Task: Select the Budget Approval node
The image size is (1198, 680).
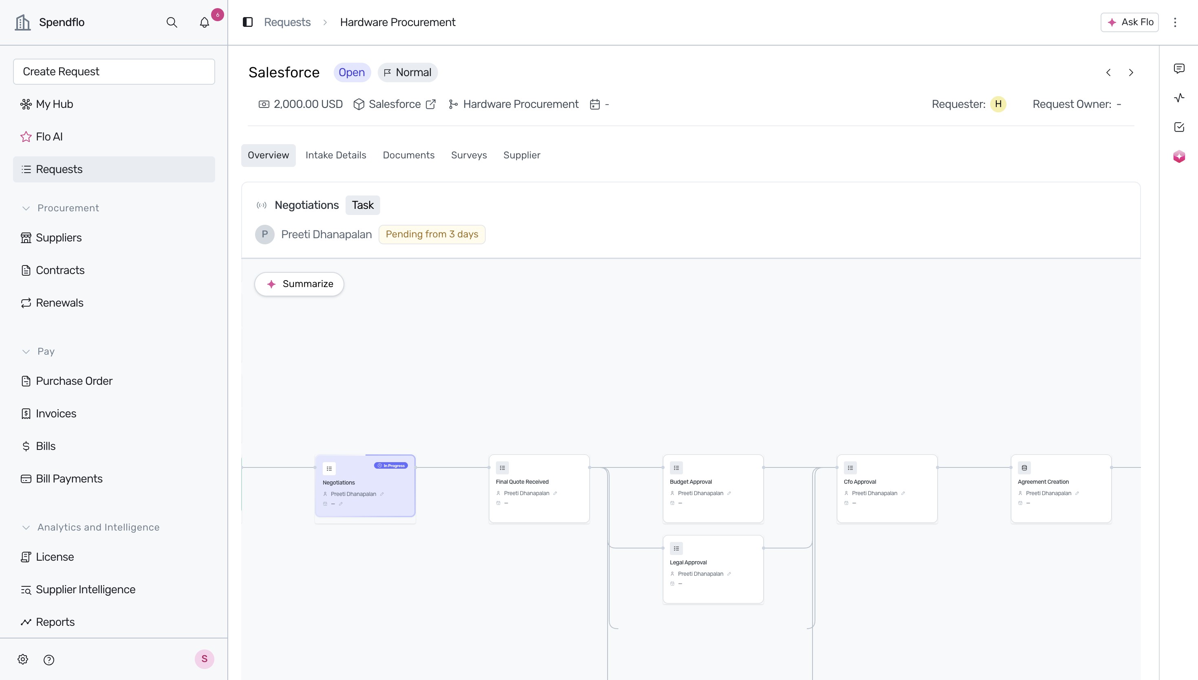Action: click(713, 489)
